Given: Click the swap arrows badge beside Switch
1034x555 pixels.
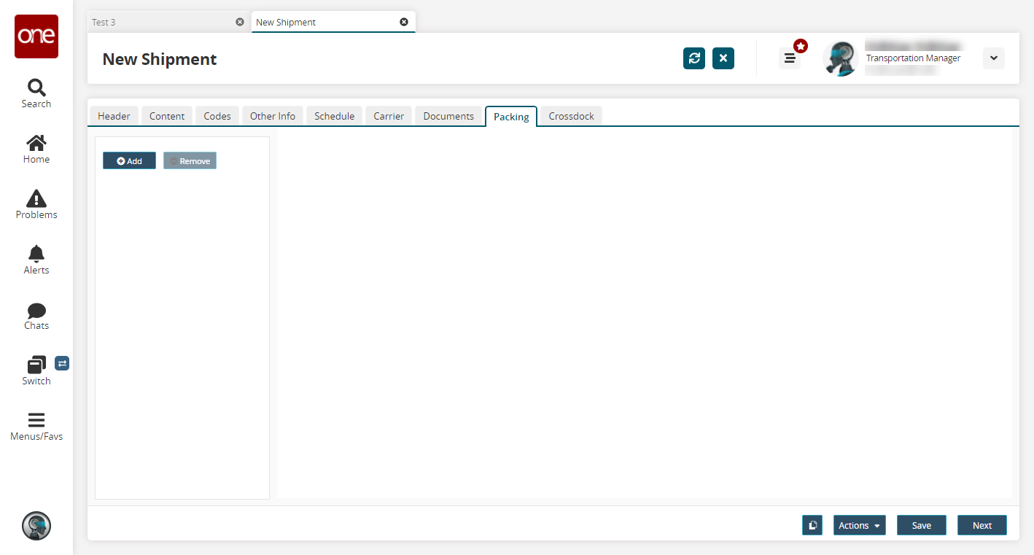Looking at the screenshot, I should [x=62, y=363].
